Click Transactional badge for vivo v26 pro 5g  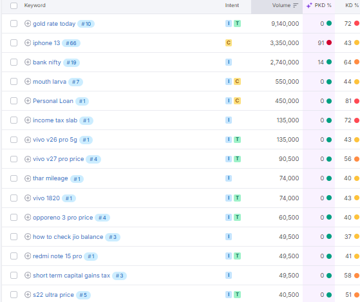coord(237,140)
